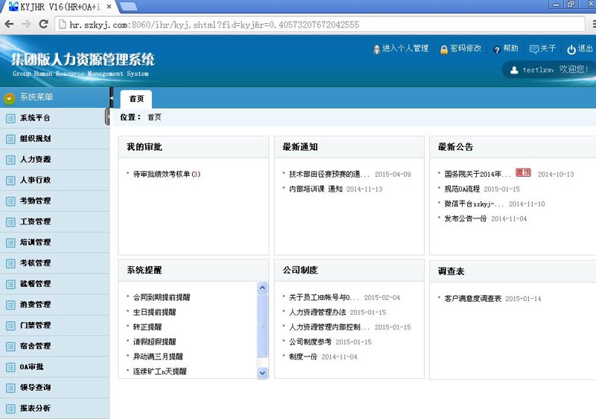Viewport: 596px width, 419px height.
Task: Open 公司制度参考 policy
Action: coord(310,341)
